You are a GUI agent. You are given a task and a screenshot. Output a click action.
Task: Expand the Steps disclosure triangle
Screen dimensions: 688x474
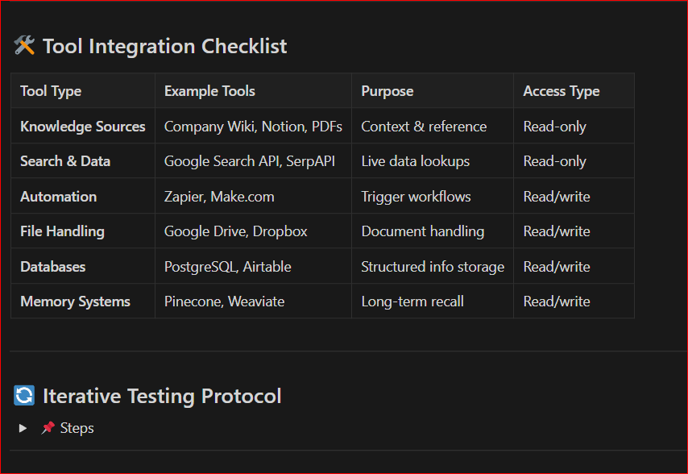(x=23, y=428)
